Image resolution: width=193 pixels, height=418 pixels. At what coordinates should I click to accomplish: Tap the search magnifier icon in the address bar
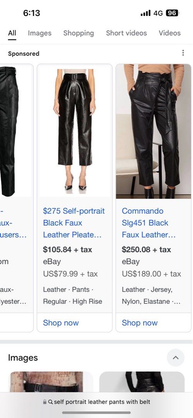click(x=51, y=402)
